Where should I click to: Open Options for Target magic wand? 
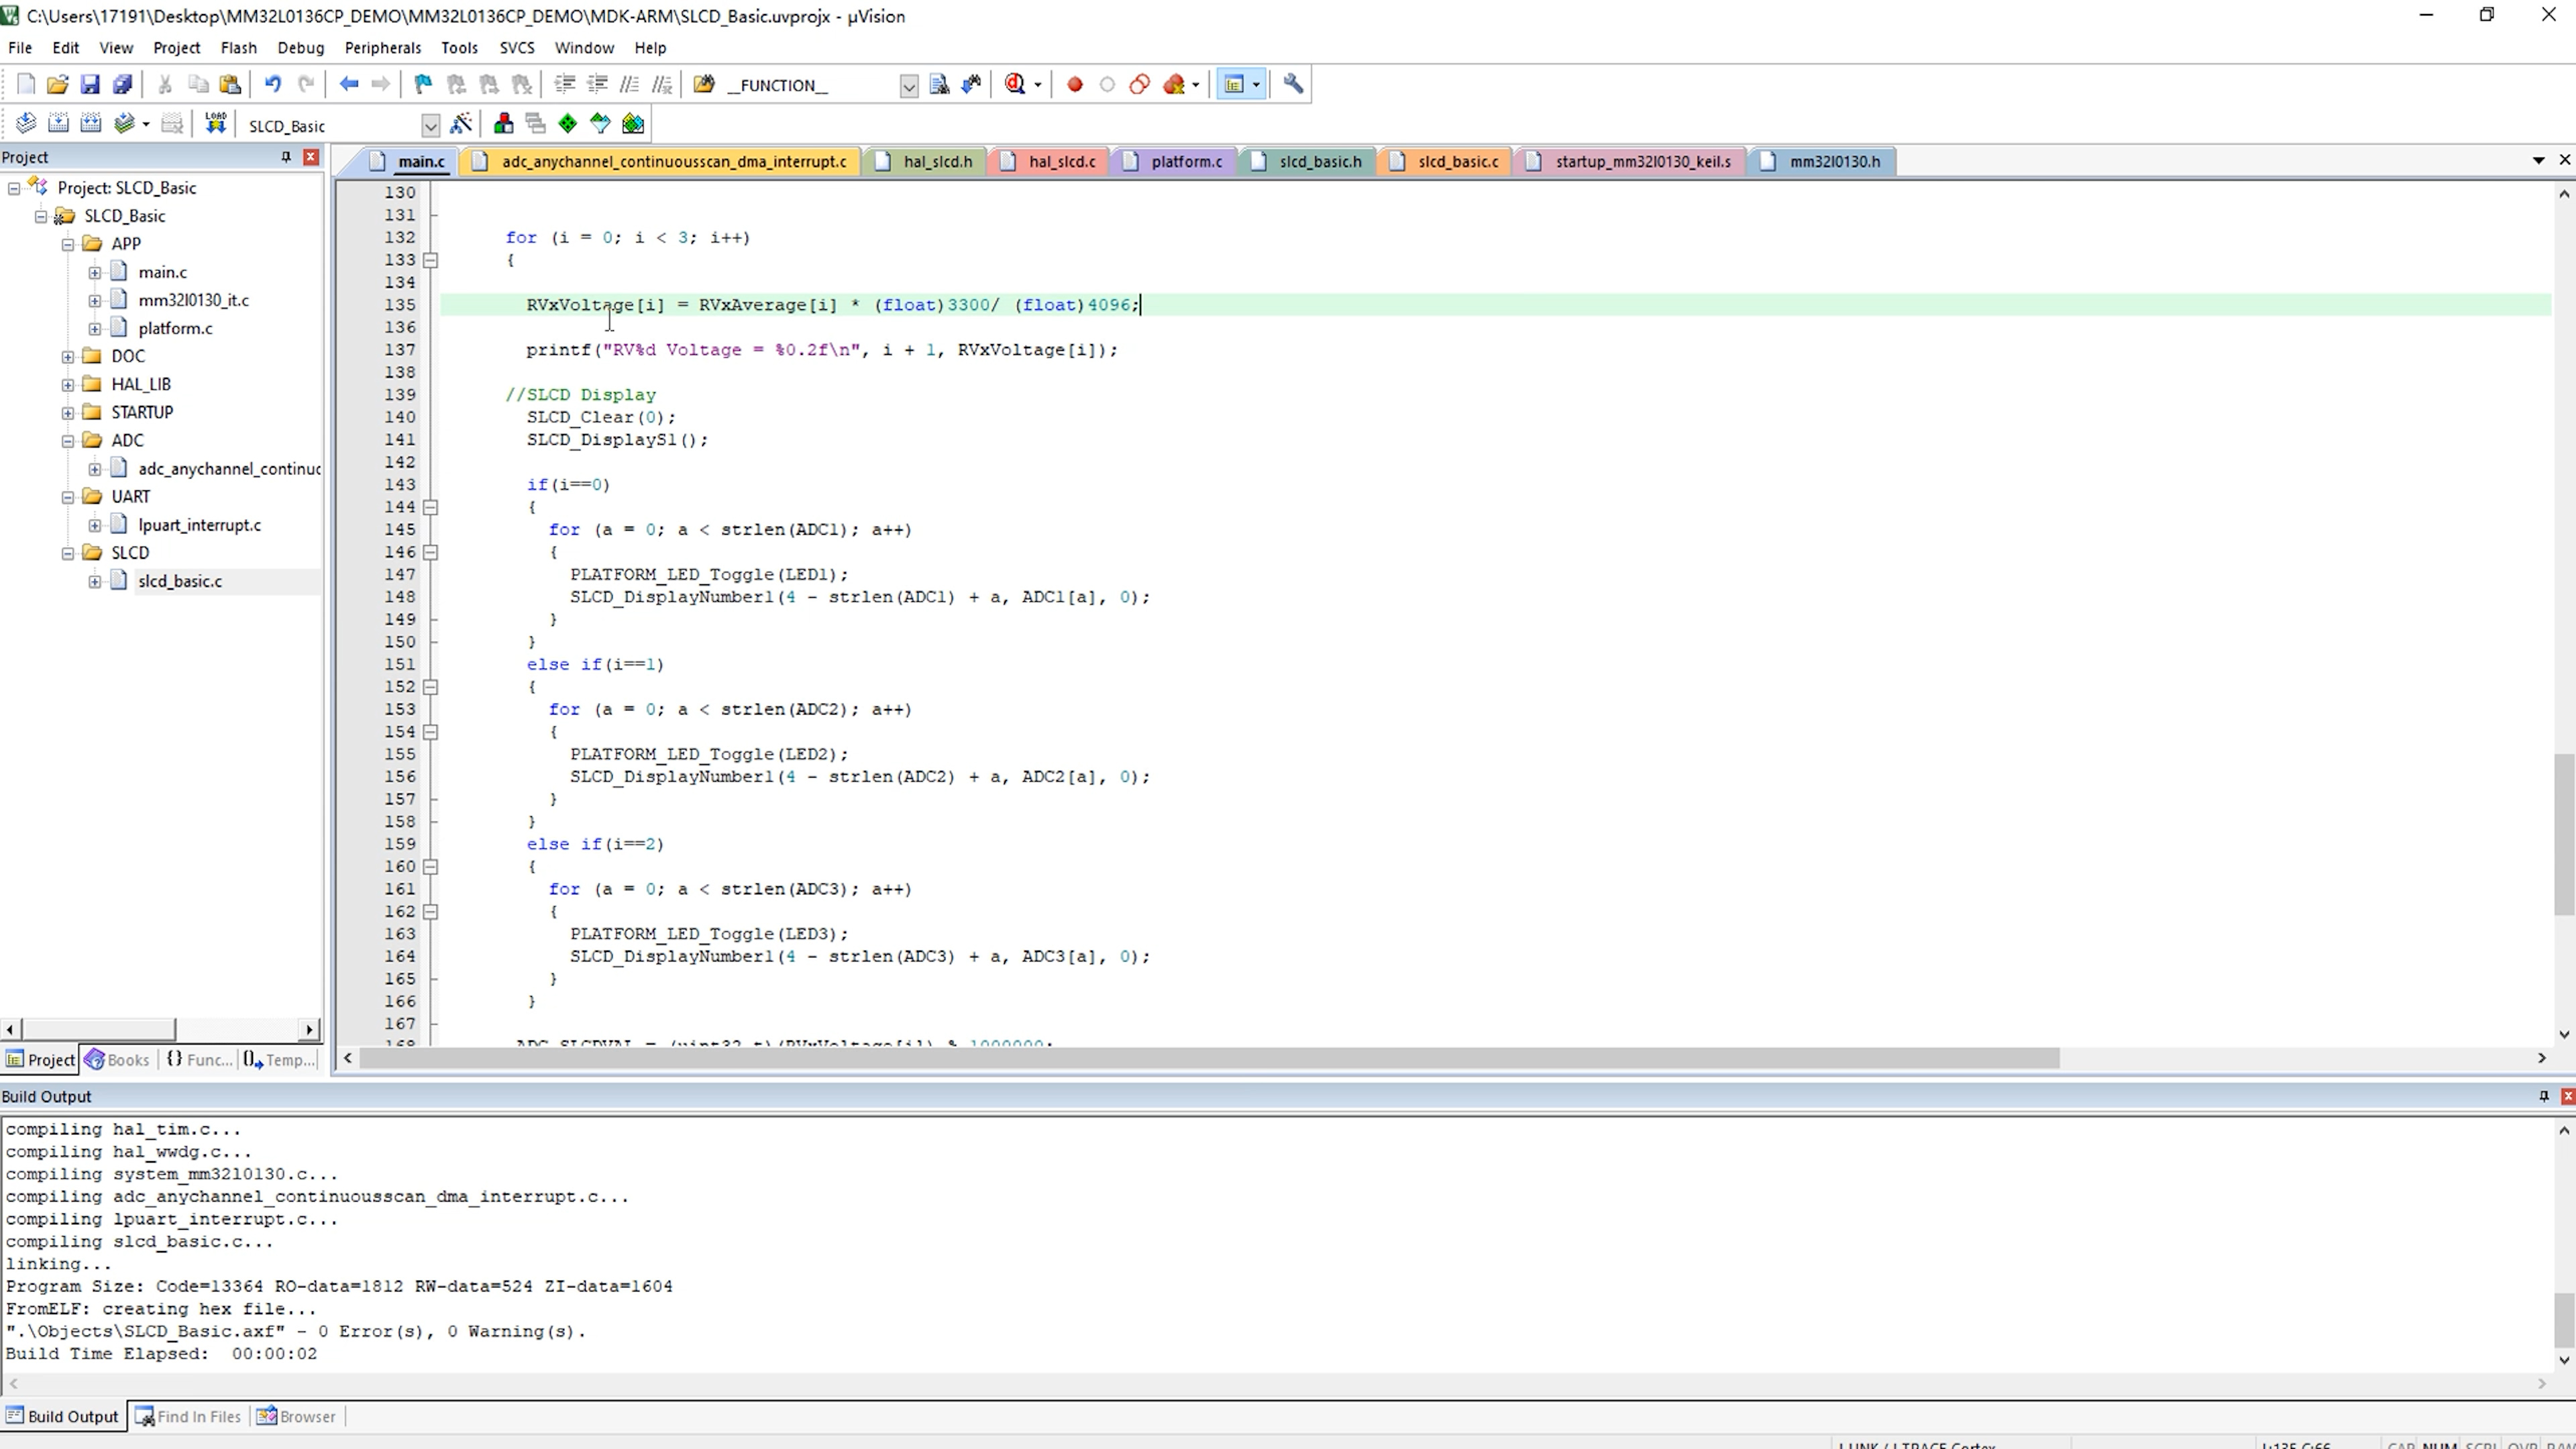click(x=461, y=124)
